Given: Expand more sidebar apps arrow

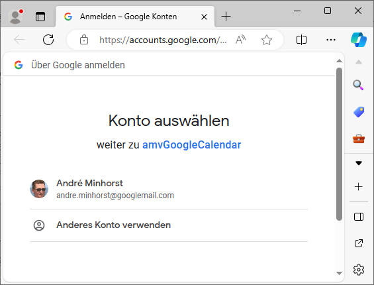Looking at the screenshot, I should [359, 163].
